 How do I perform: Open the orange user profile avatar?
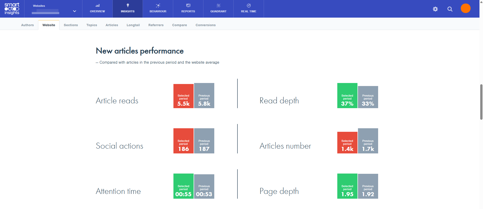465,8
